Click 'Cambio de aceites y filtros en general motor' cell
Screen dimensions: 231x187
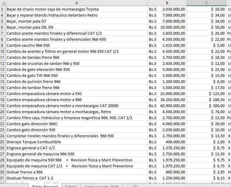[77, 52]
